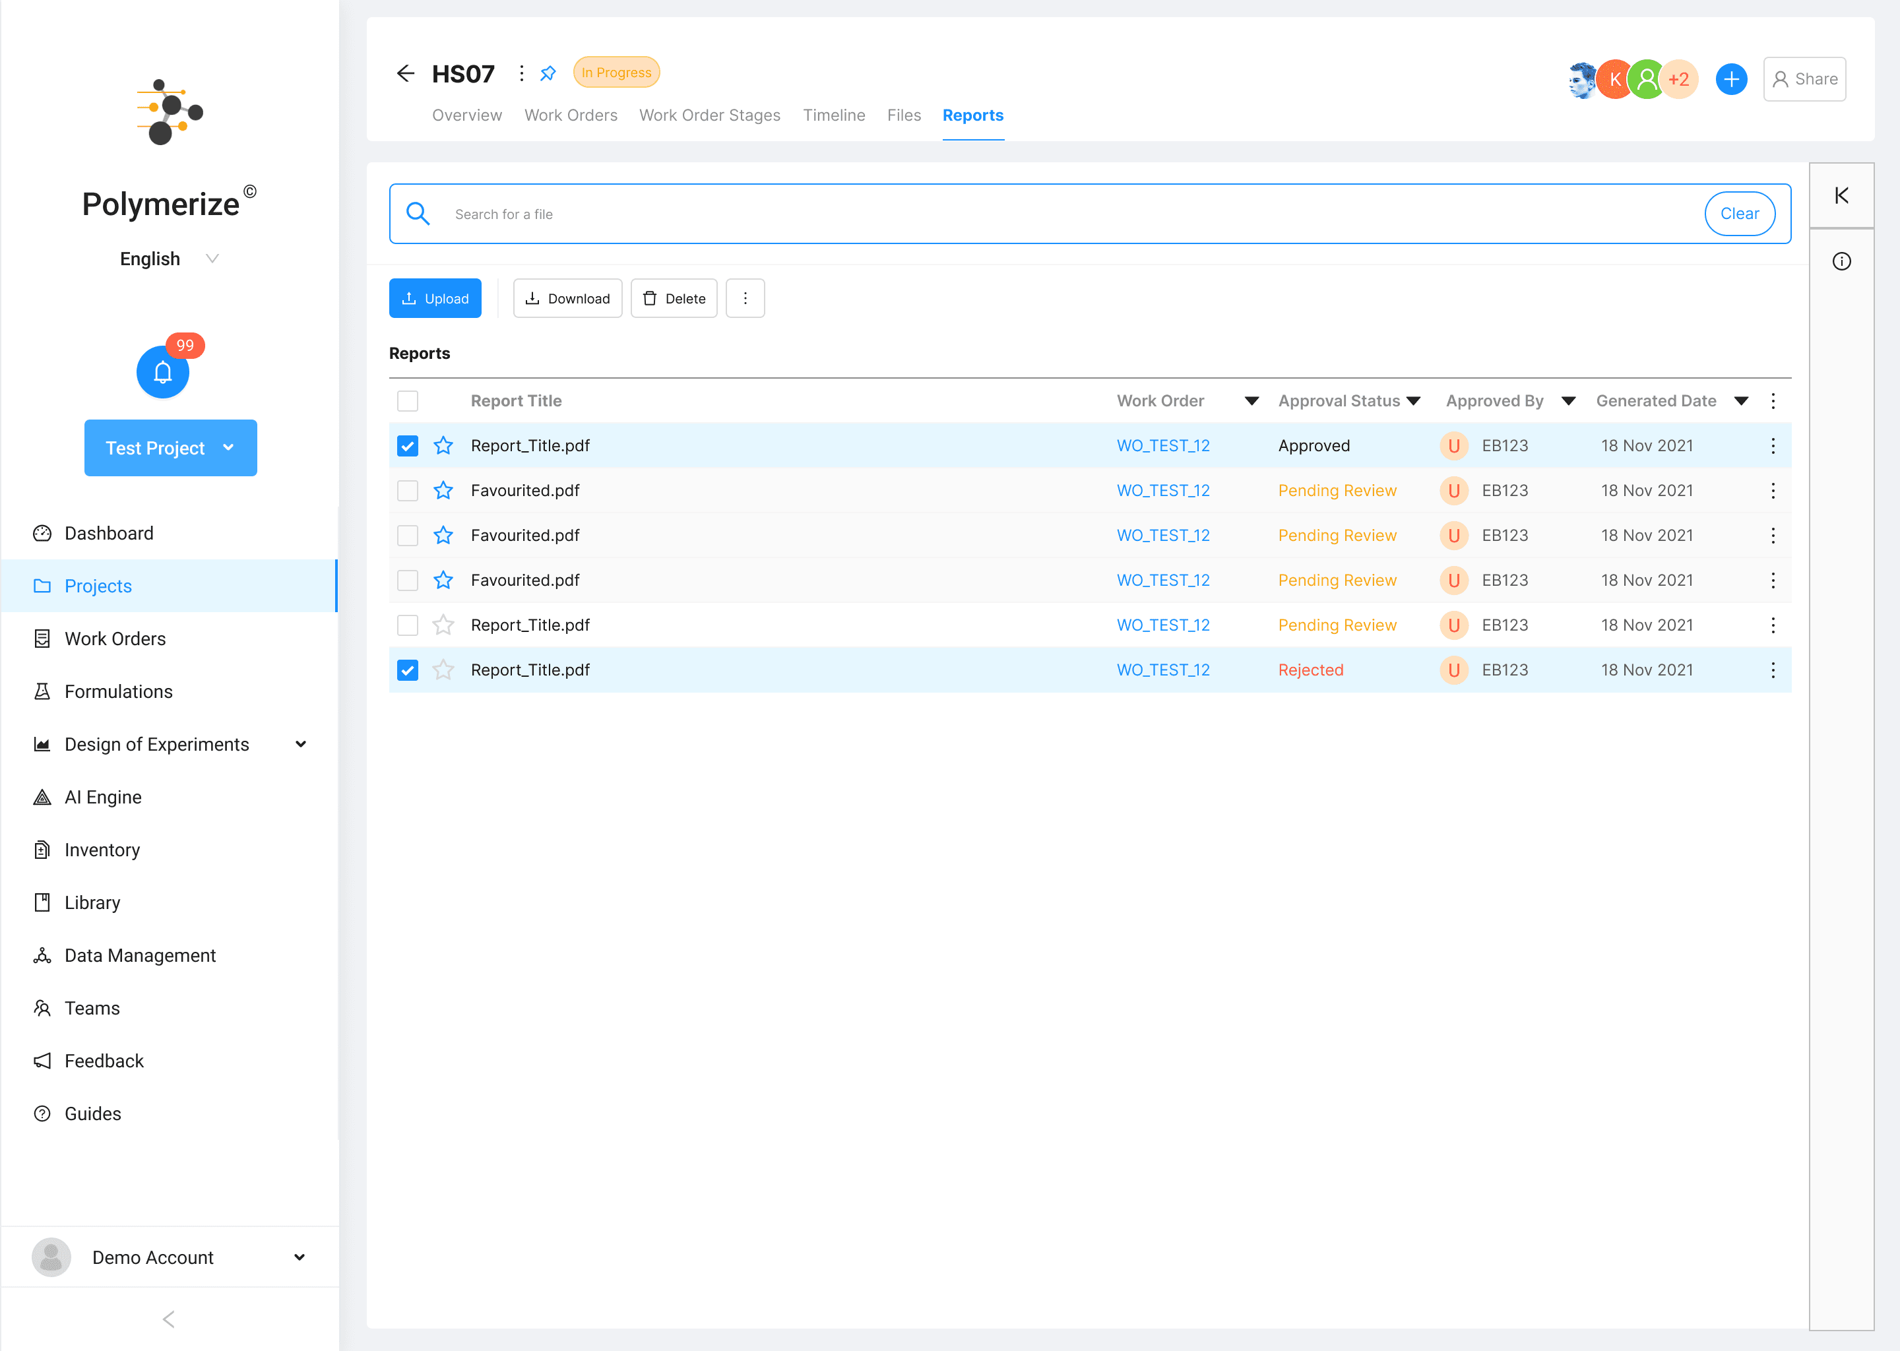Open the Approval Status filter dropdown
This screenshot has height=1351, width=1900.
click(1412, 401)
